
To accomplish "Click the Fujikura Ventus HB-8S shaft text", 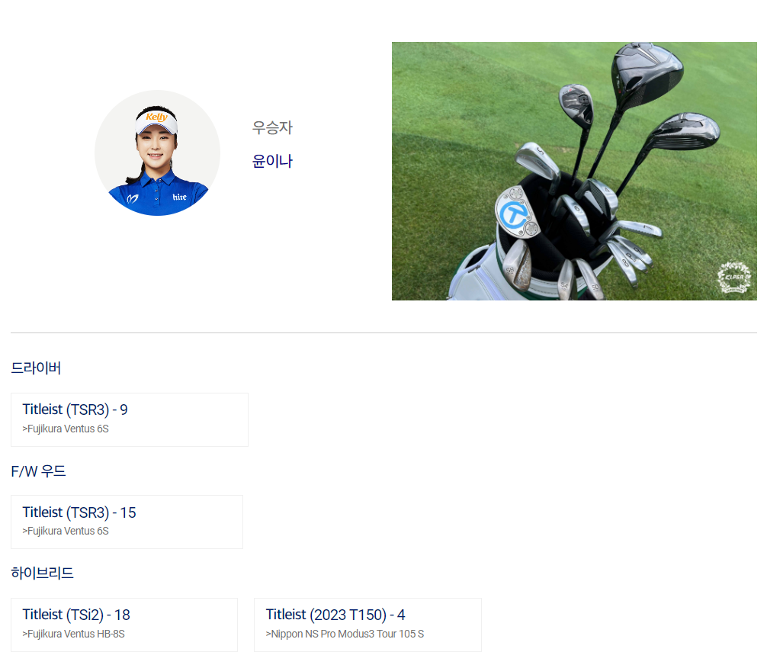I will click(x=73, y=634).
